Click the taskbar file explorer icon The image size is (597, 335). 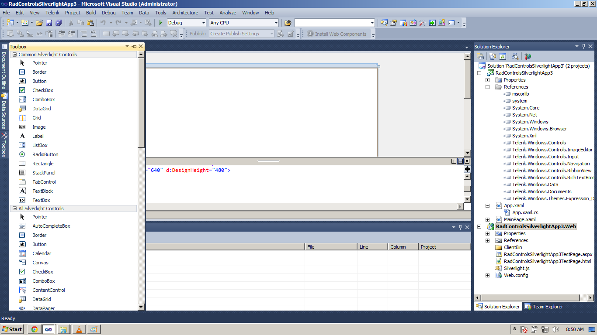point(63,329)
